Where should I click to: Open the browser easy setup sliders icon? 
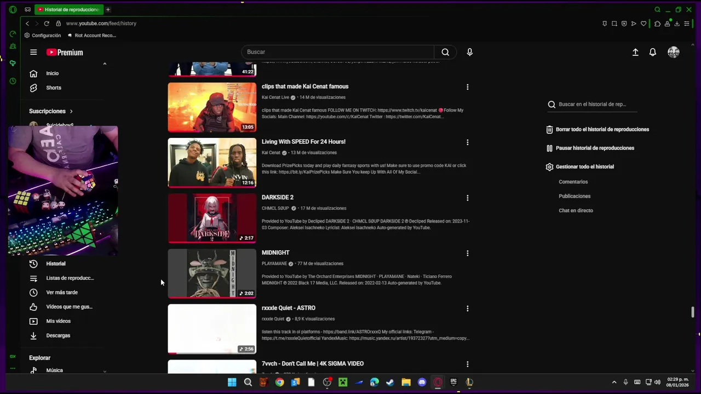(x=687, y=24)
